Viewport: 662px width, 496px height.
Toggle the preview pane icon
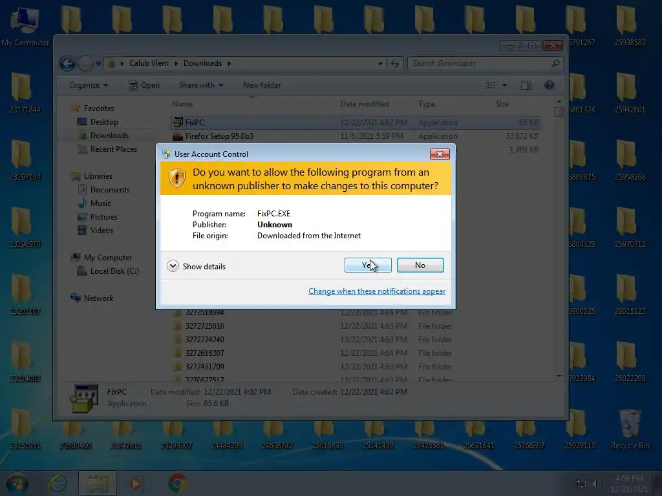pyautogui.click(x=526, y=85)
